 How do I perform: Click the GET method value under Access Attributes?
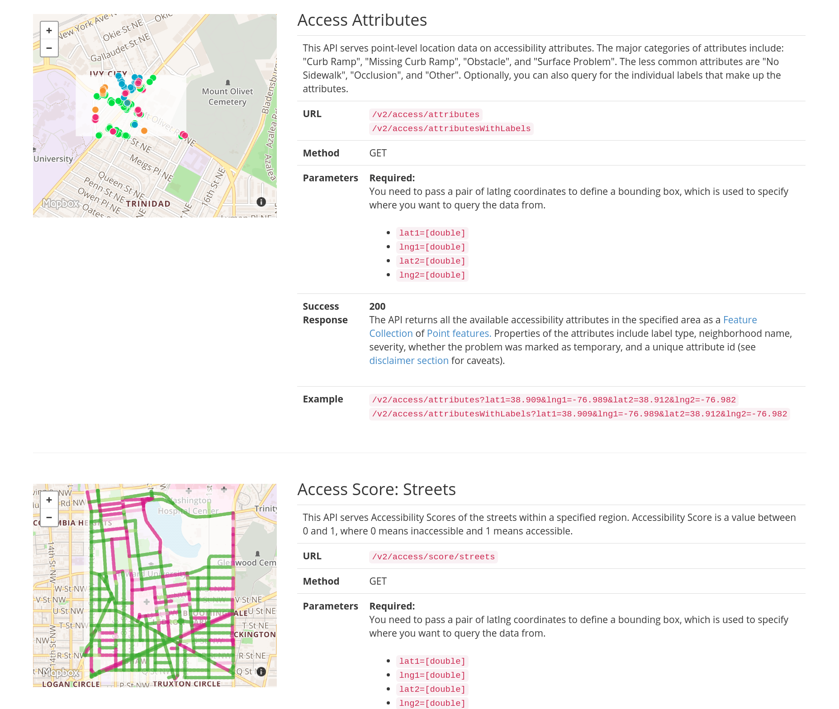tap(378, 153)
